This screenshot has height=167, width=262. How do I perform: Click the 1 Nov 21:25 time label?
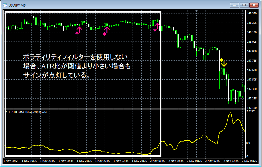tap(84, 161)
